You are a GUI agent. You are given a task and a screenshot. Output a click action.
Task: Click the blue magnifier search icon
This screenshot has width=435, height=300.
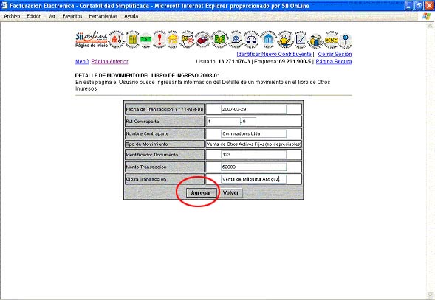click(x=346, y=40)
